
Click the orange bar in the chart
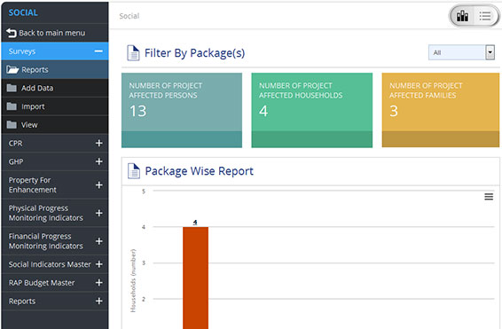pyautogui.click(x=196, y=278)
